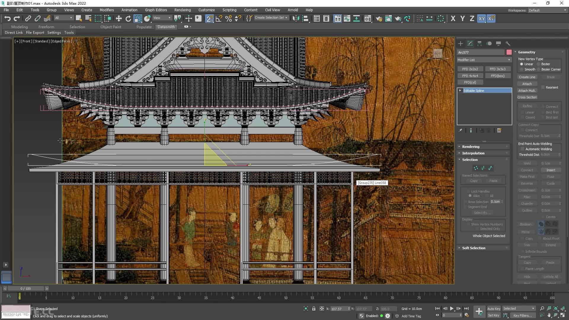The height and width of the screenshot is (320, 569).
Task: Open the Curve Editor icon
Action: point(347,18)
